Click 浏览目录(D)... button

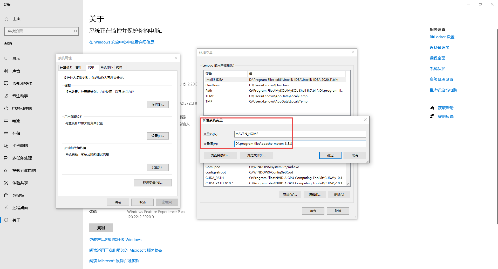point(220,155)
